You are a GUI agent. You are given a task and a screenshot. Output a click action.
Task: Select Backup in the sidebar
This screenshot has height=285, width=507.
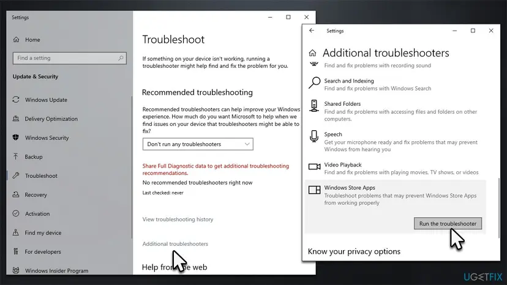point(34,157)
